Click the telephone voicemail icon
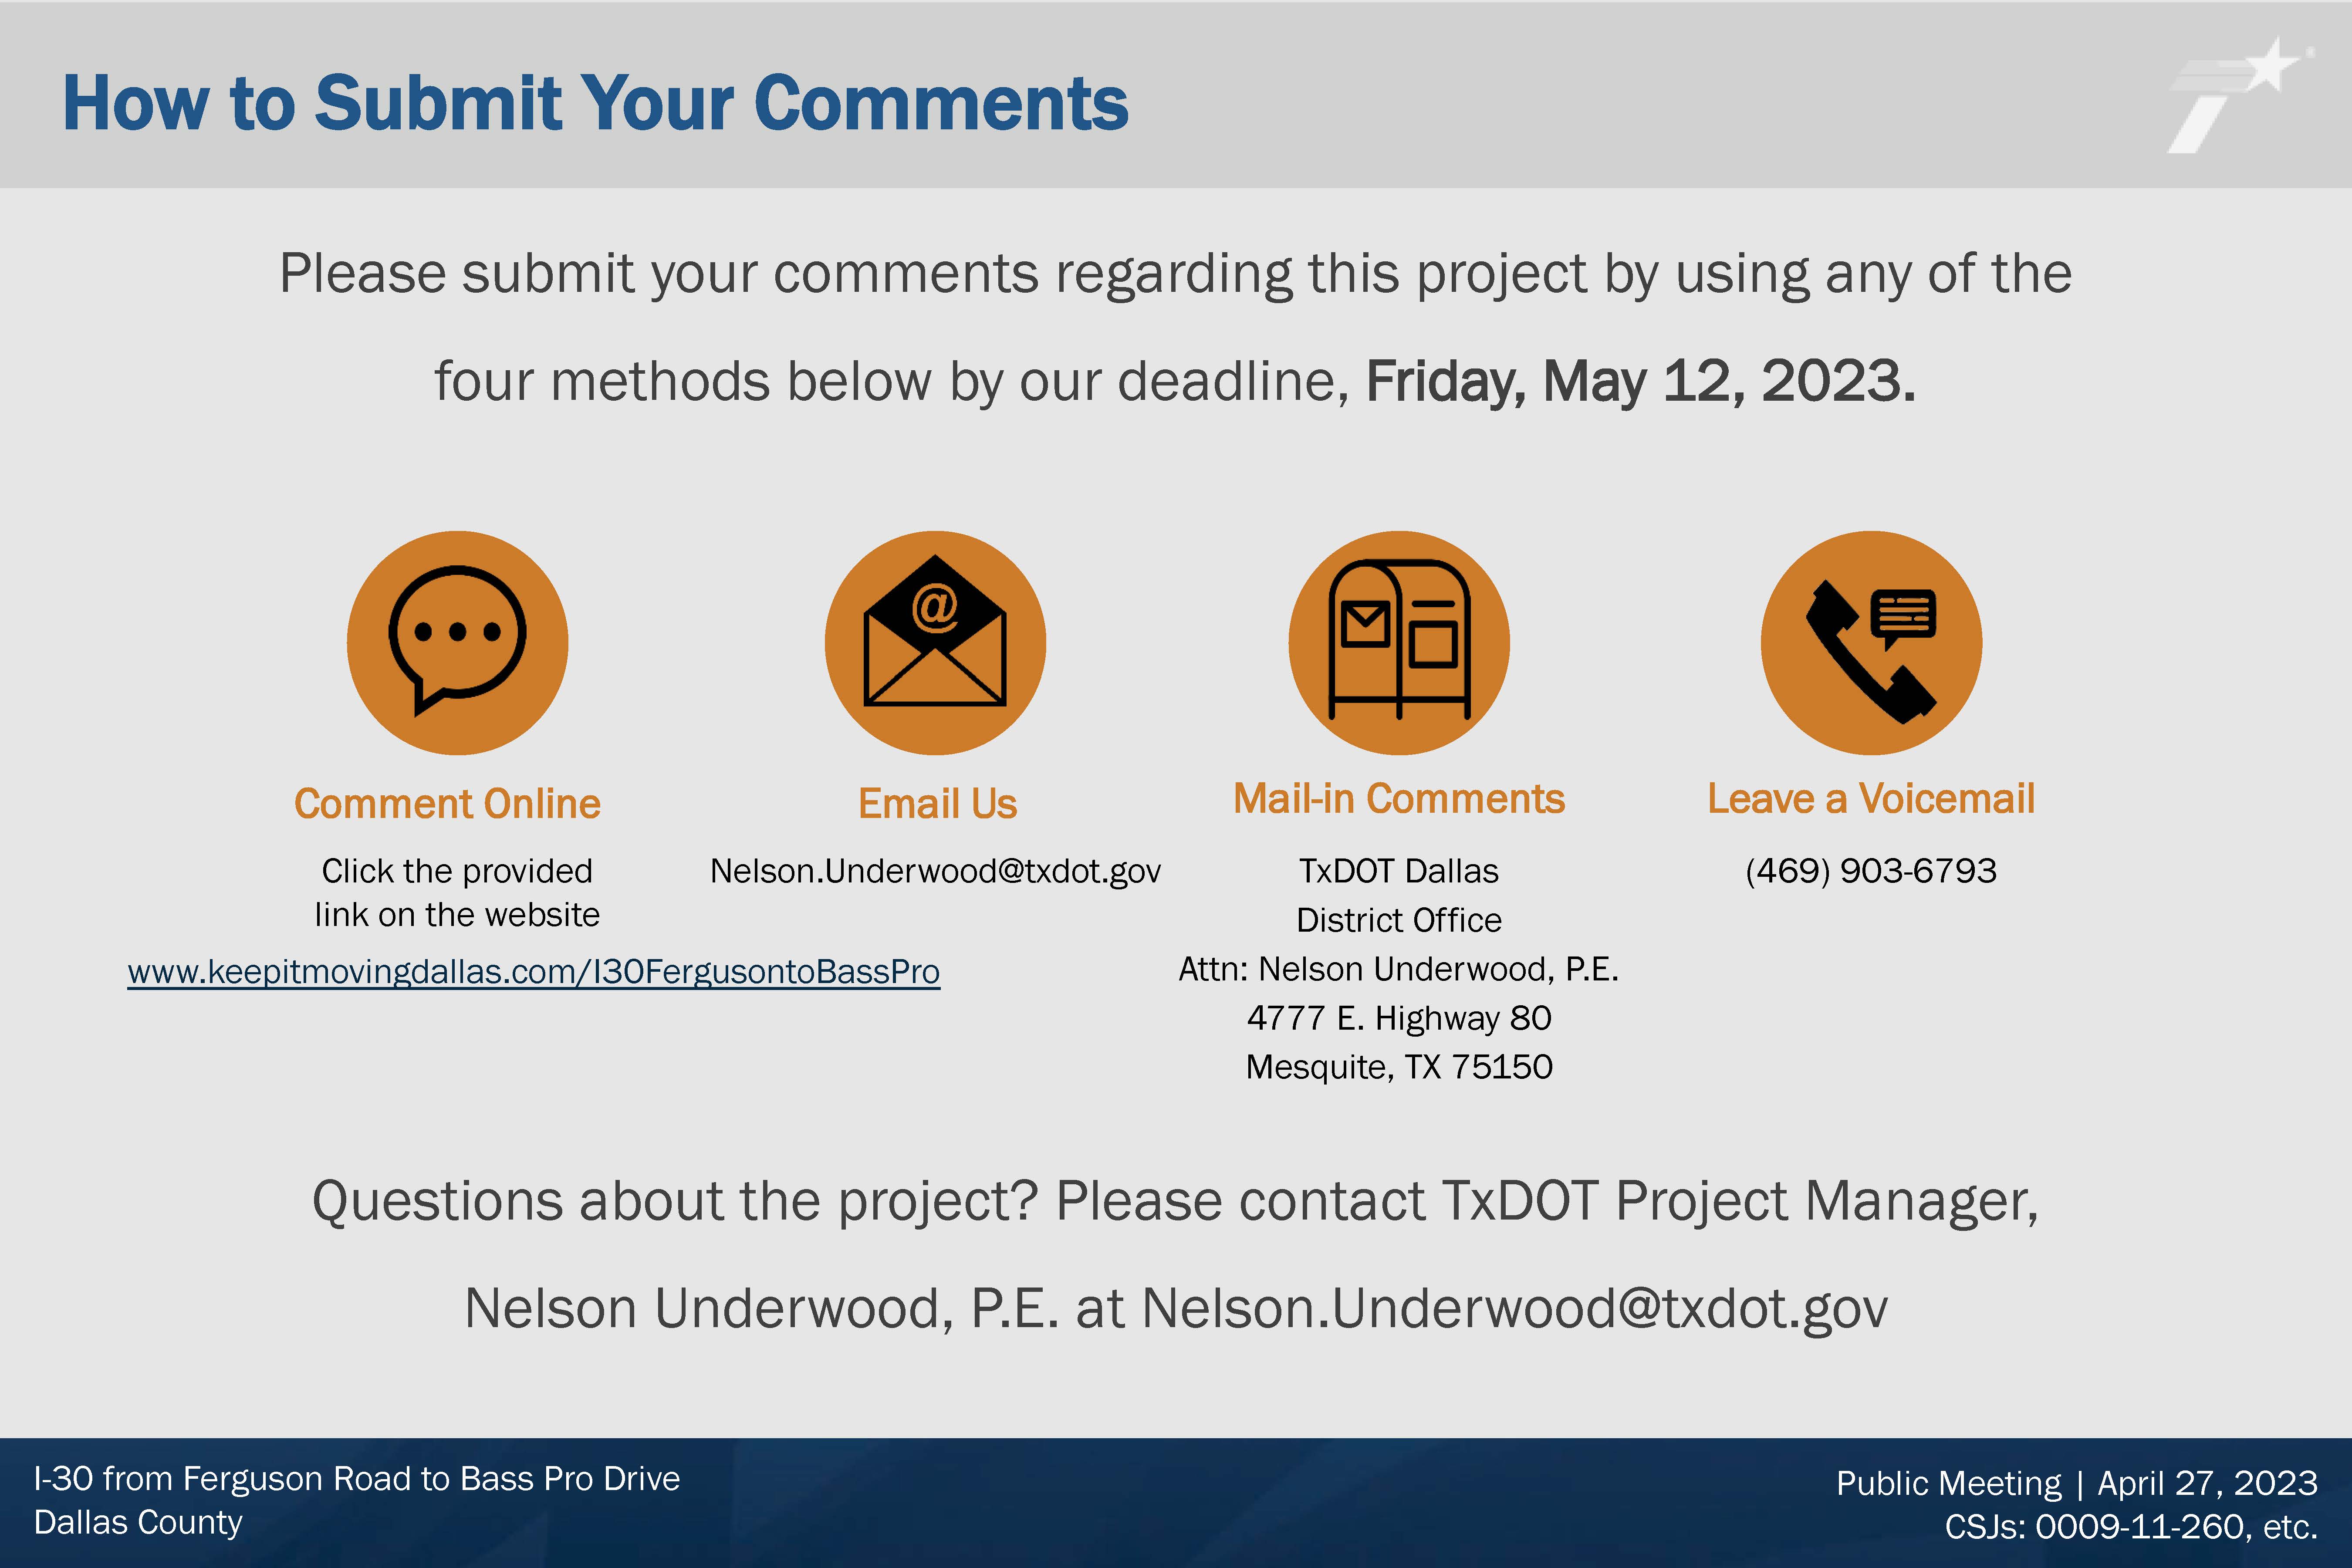Screen dimensions: 2352x1568 point(1871,642)
